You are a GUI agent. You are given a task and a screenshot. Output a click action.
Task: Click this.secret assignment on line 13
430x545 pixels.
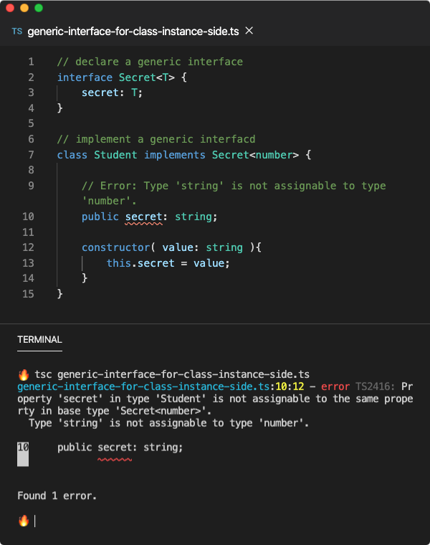[140, 263]
